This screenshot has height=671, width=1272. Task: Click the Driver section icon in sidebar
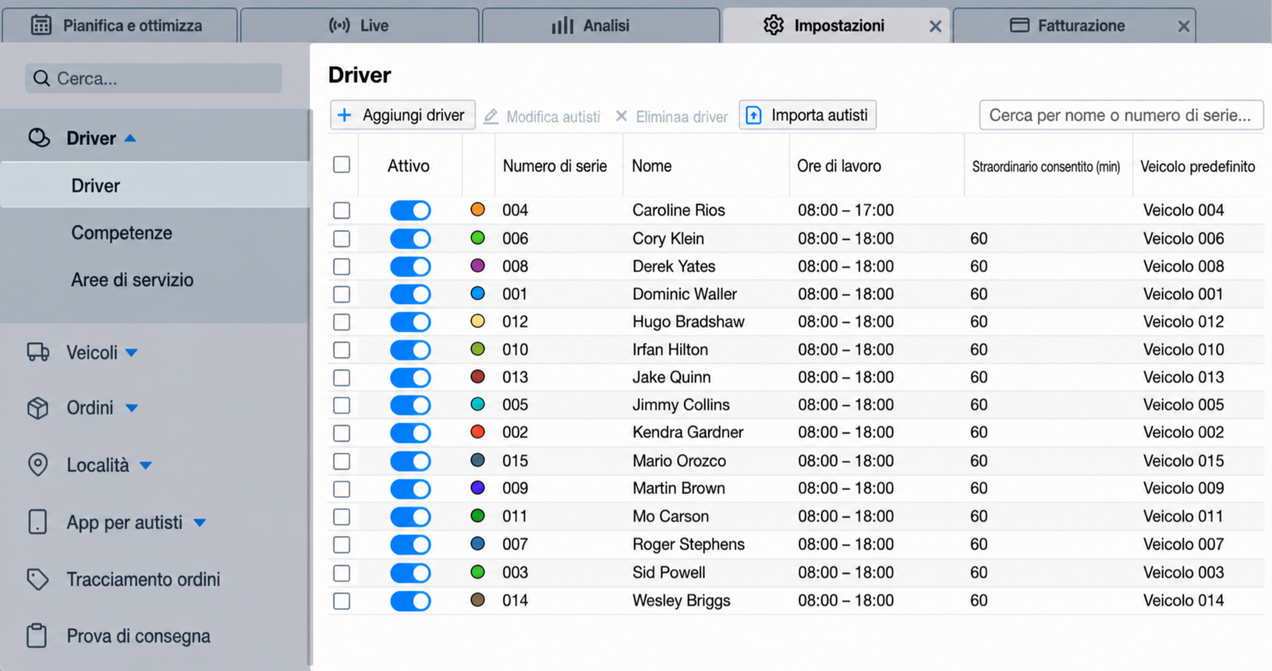(39, 138)
